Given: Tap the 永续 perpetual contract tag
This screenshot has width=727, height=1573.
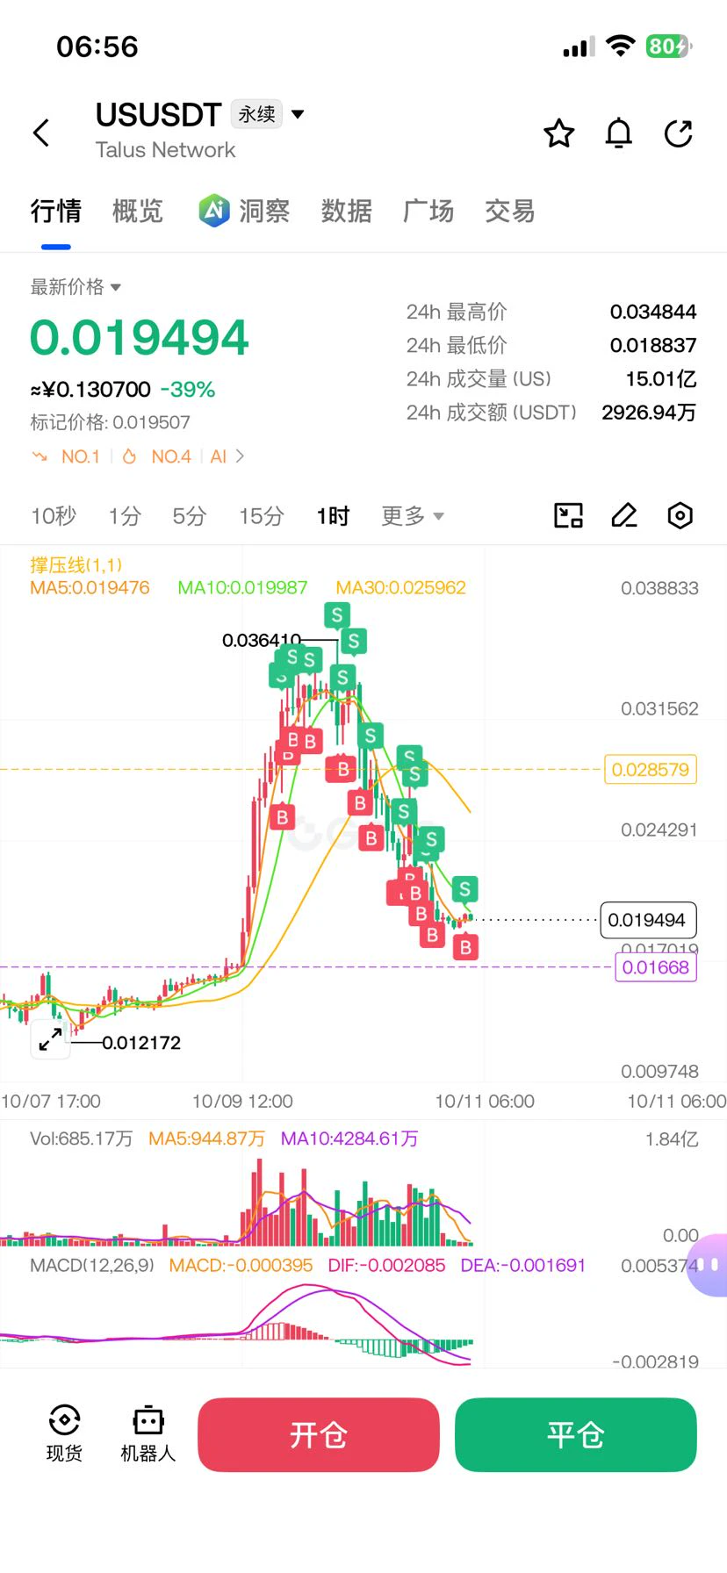Looking at the screenshot, I should (257, 114).
